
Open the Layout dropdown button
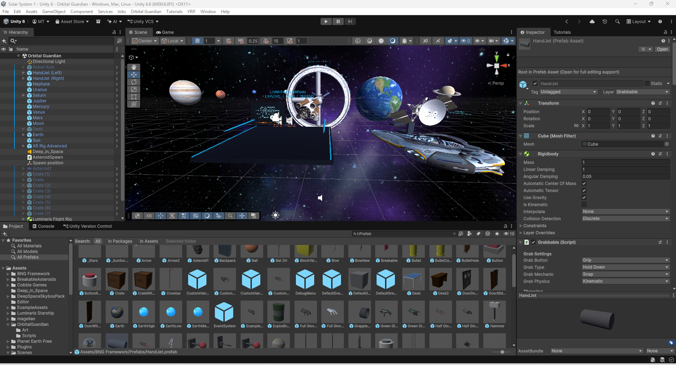coord(639,21)
